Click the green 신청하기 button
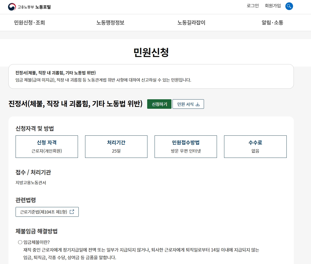This screenshot has height=264, width=311. [159, 104]
